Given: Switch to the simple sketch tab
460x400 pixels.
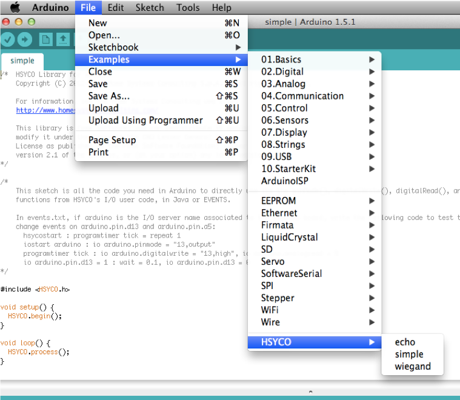Looking at the screenshot, I should click(x=22, y=61).
